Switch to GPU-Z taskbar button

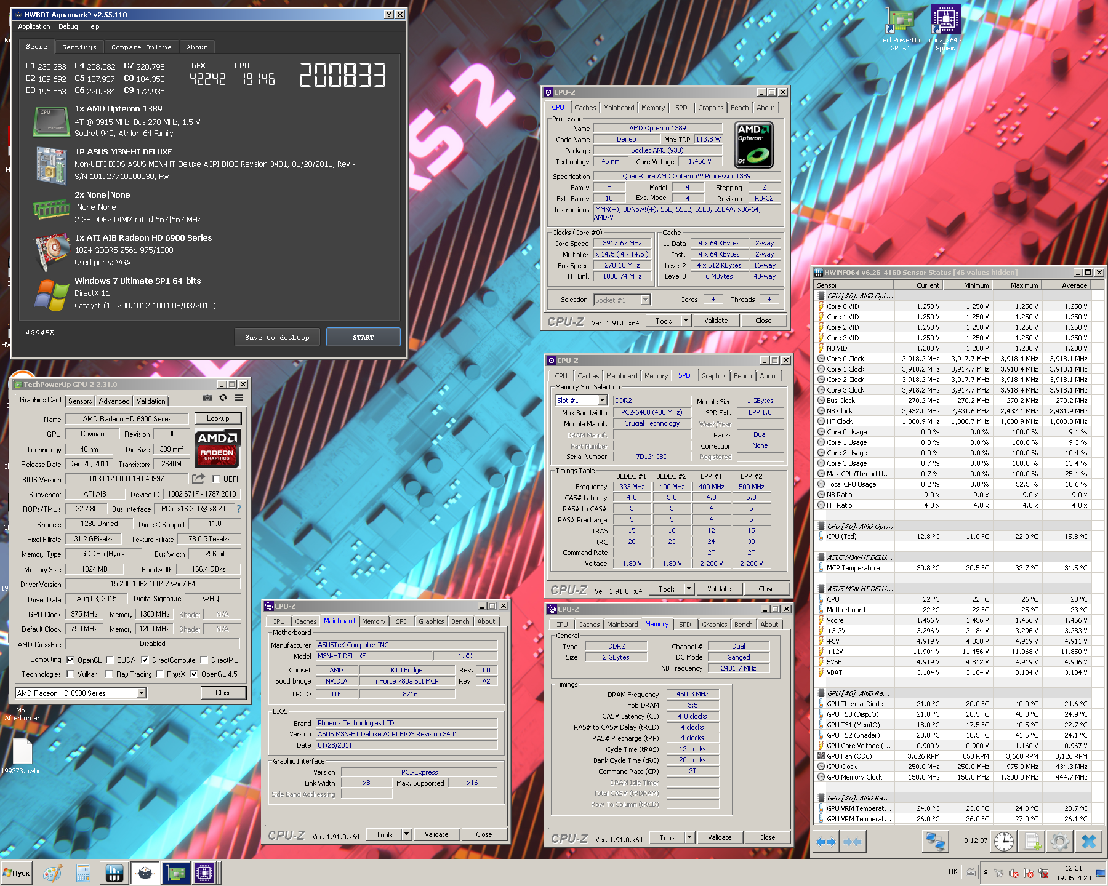[x=175, y=873]
